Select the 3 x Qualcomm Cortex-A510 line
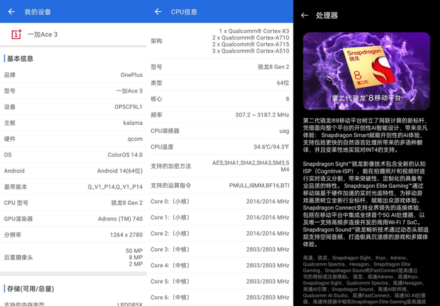440x306 pixels. pos(251,51)
